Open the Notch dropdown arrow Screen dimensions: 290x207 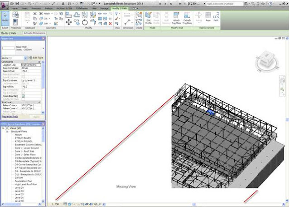pyautogui.click(x=52, y=14)
